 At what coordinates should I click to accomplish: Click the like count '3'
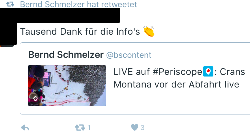point(143,127)
